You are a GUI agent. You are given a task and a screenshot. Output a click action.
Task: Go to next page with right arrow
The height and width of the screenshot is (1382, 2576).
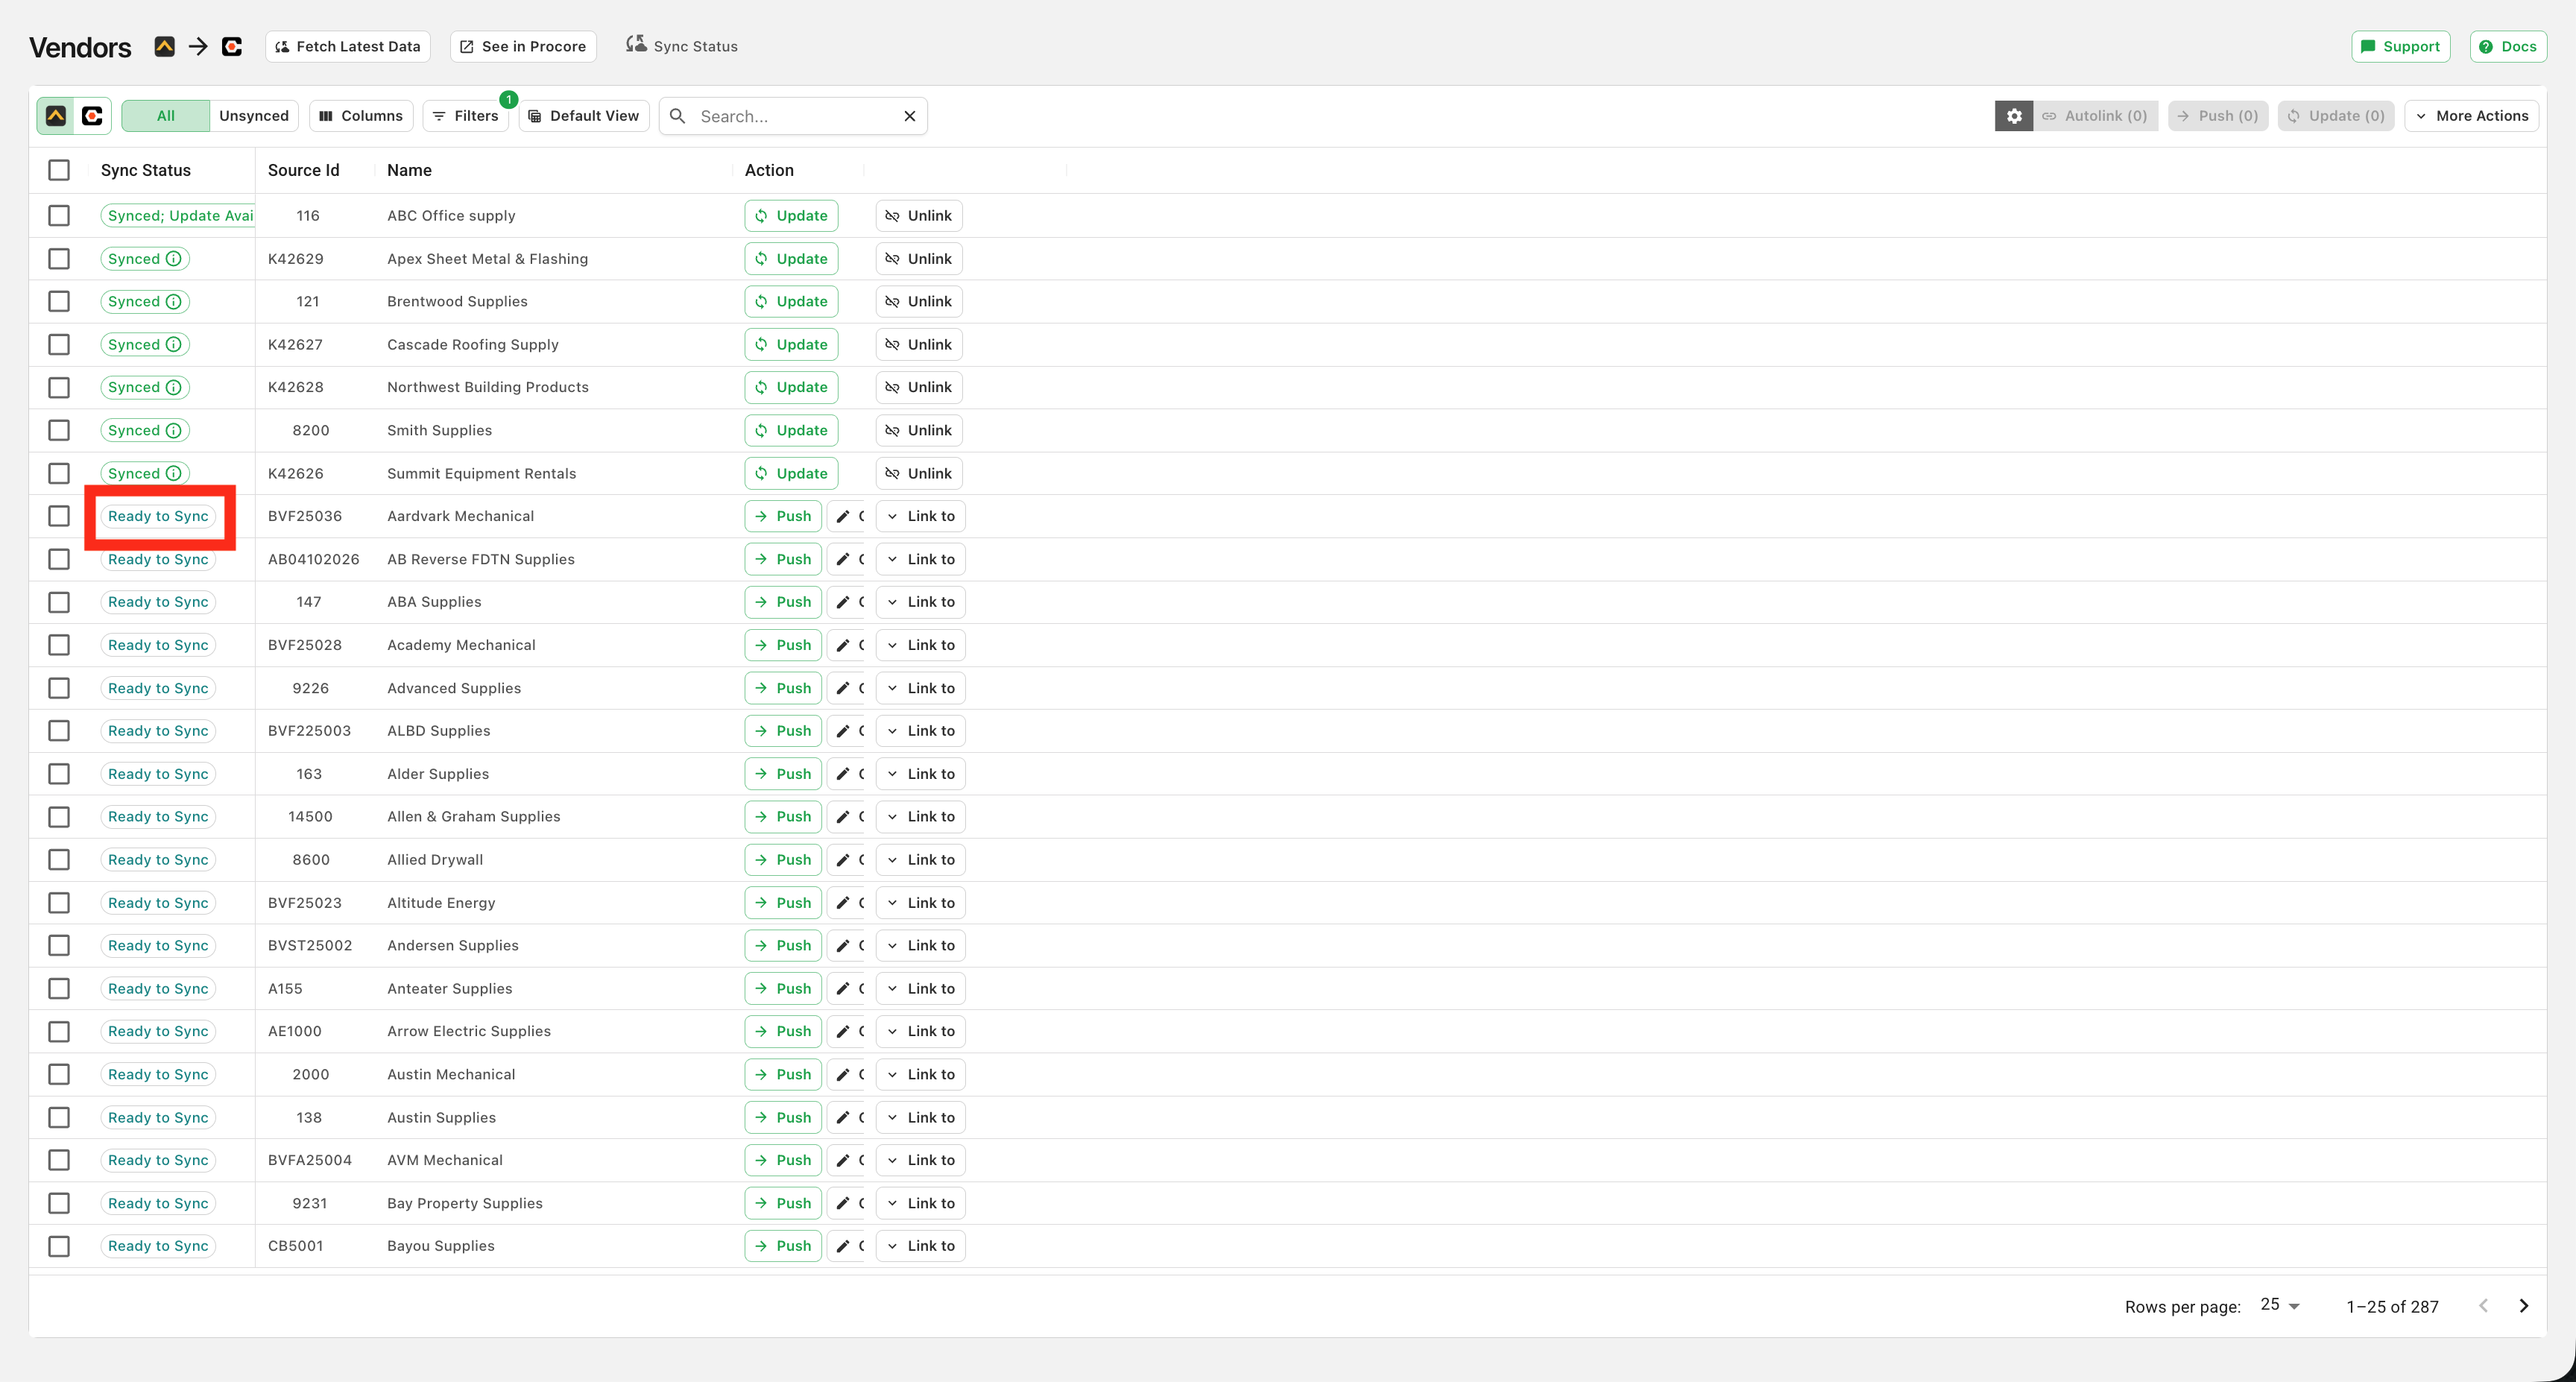pyautogui.click(x=2524, y=1306)
